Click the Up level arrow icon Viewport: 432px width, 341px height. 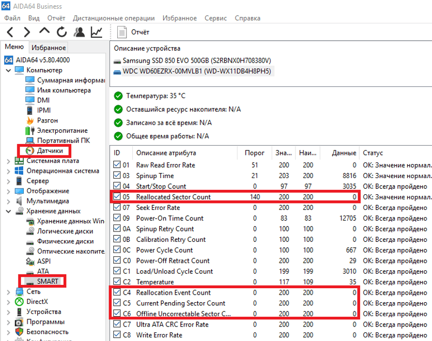click(45, 32)
